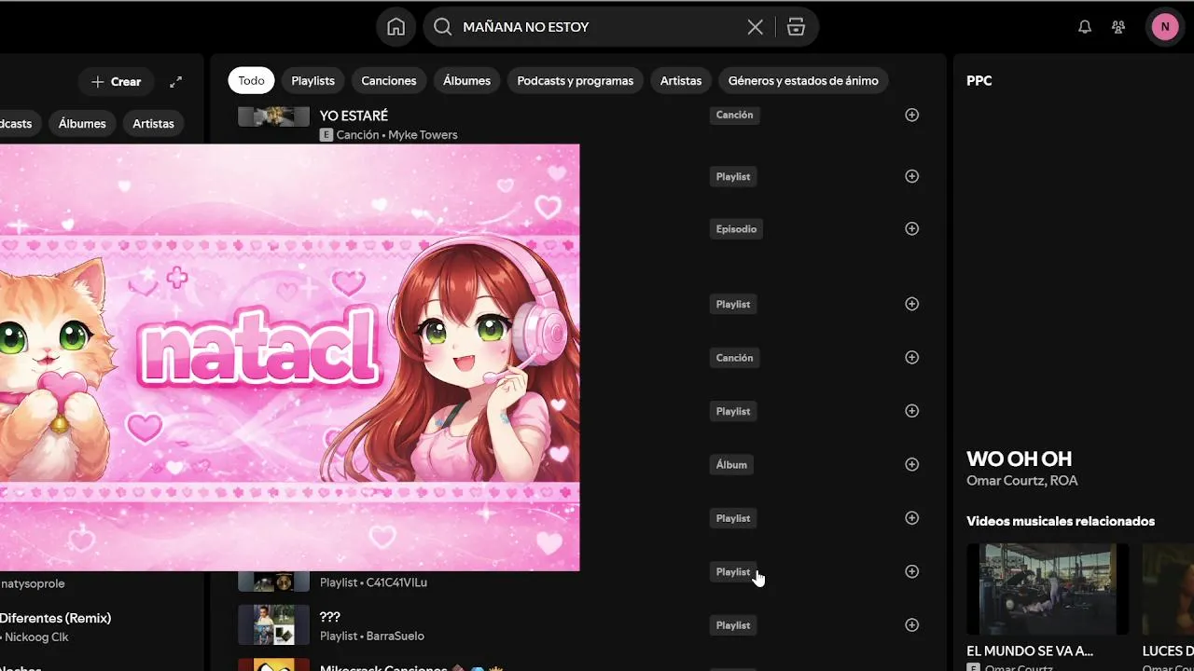Image resolution: width=1194 pixels, height=671 pixels.
Task: Filter library by Álbumes chip
Action: coord(82,123)
